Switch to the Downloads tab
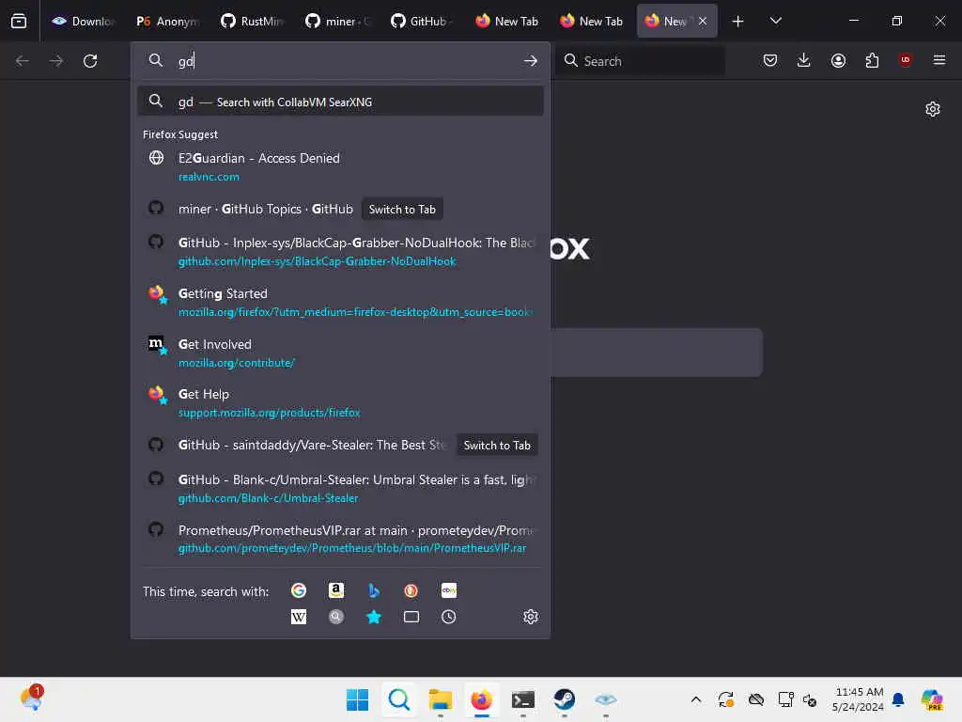Image resolution: width=962 pixels, height=722 pixels. click(x=83, y=21)
